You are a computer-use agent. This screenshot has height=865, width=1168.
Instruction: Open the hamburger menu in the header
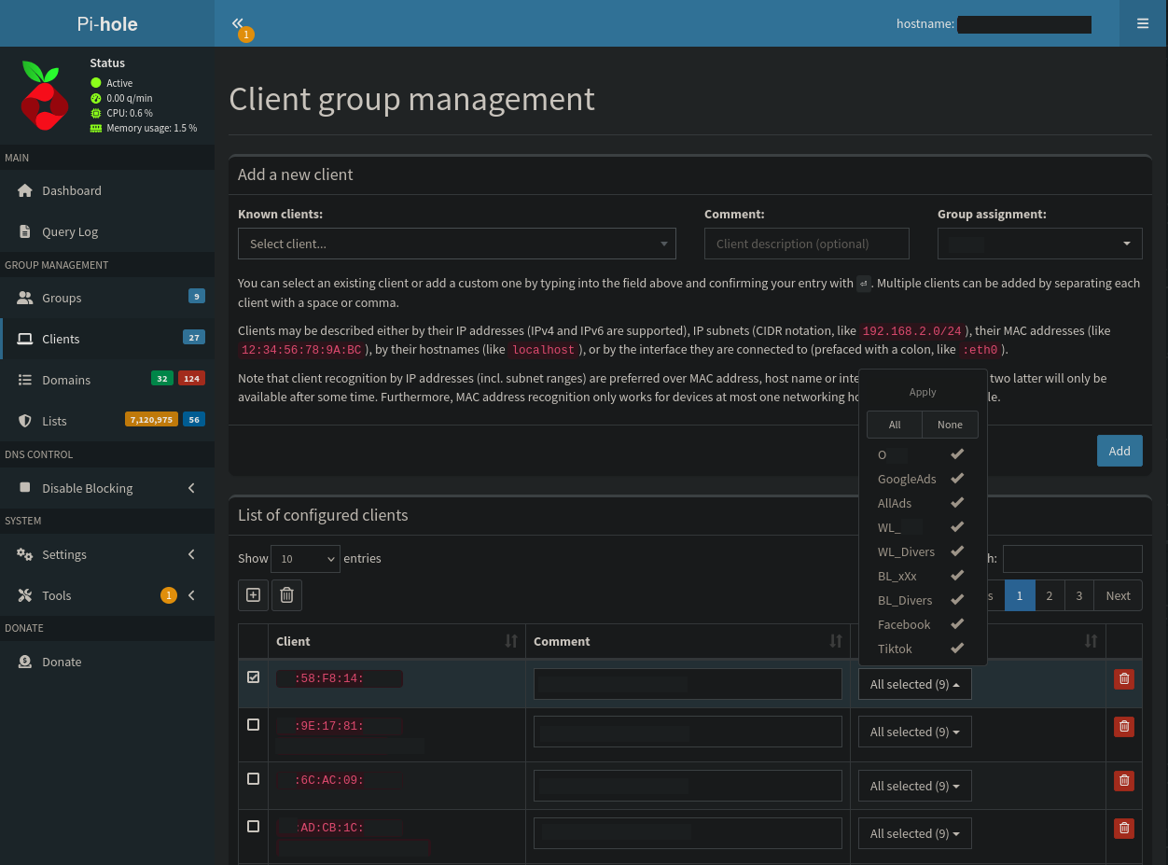point(1143,23)
